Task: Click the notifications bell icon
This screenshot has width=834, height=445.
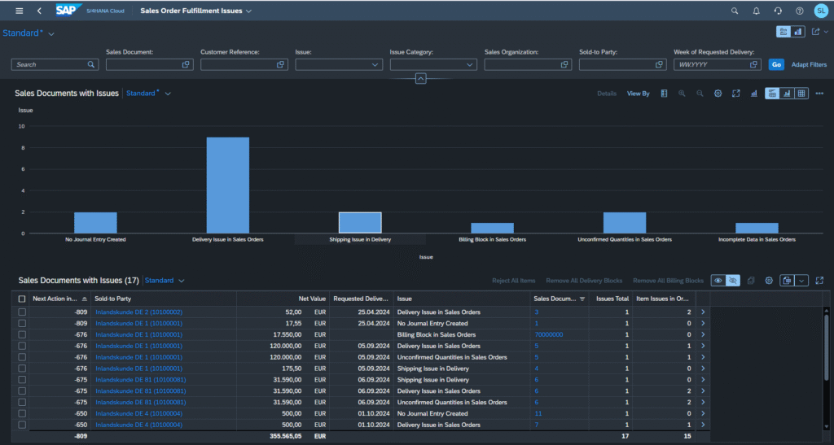Action: coord(756,11)
